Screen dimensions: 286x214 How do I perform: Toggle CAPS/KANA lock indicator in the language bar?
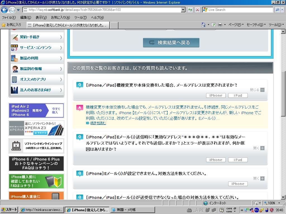click(229, 210)
